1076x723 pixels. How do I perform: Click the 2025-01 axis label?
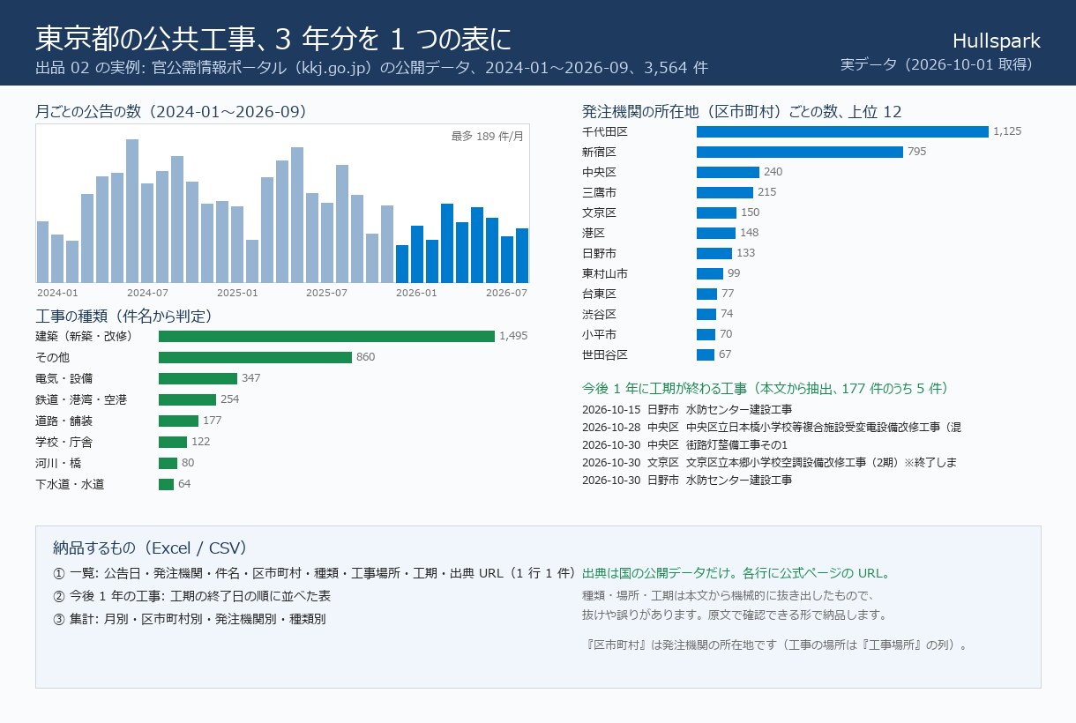[237, 293]
